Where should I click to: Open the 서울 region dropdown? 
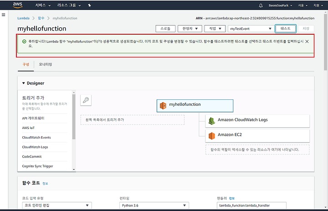click(302, 5)
